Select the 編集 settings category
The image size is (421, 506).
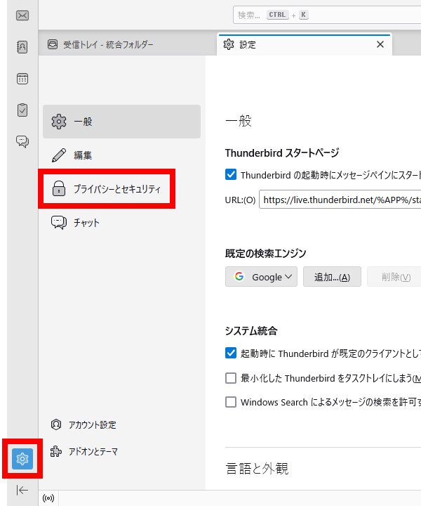[x=122, y=155]
